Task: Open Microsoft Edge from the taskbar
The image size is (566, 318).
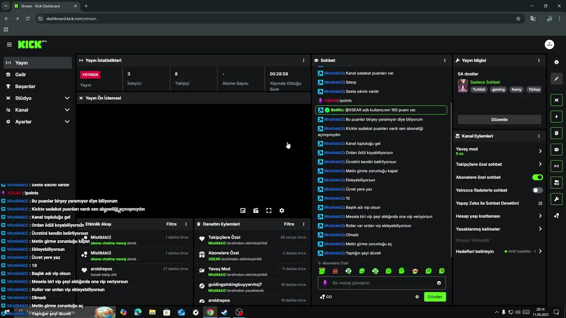Action: point(138,312)
